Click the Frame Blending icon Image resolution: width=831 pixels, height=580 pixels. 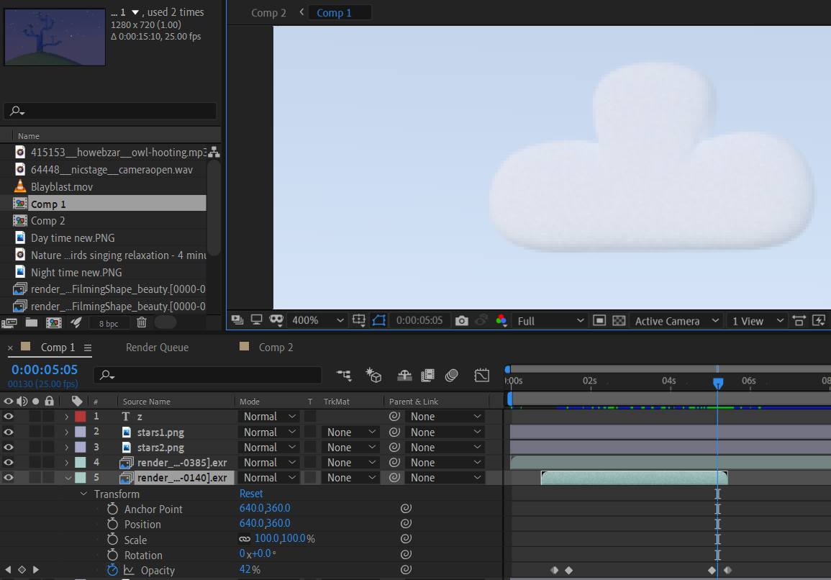tap(428, 375)
